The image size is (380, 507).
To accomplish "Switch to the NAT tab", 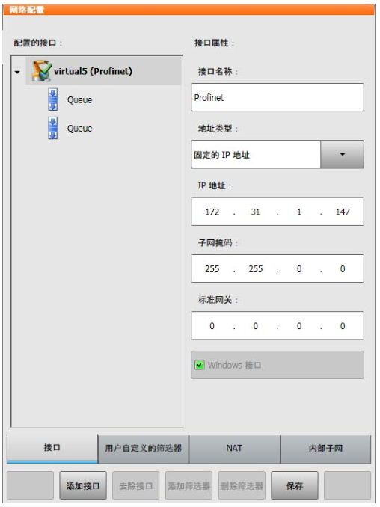I will [234, 449].
